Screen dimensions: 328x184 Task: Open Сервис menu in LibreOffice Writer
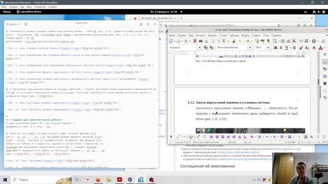[x=256, y=35]
